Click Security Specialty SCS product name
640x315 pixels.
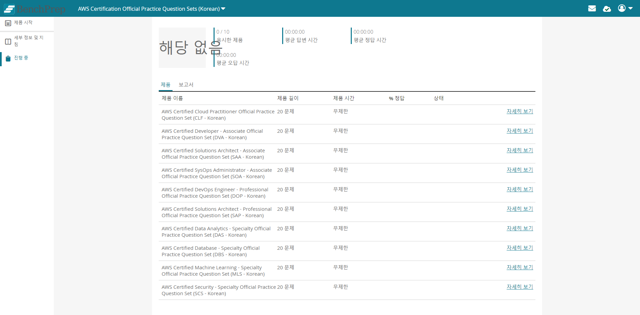click(x=219, y=290)
